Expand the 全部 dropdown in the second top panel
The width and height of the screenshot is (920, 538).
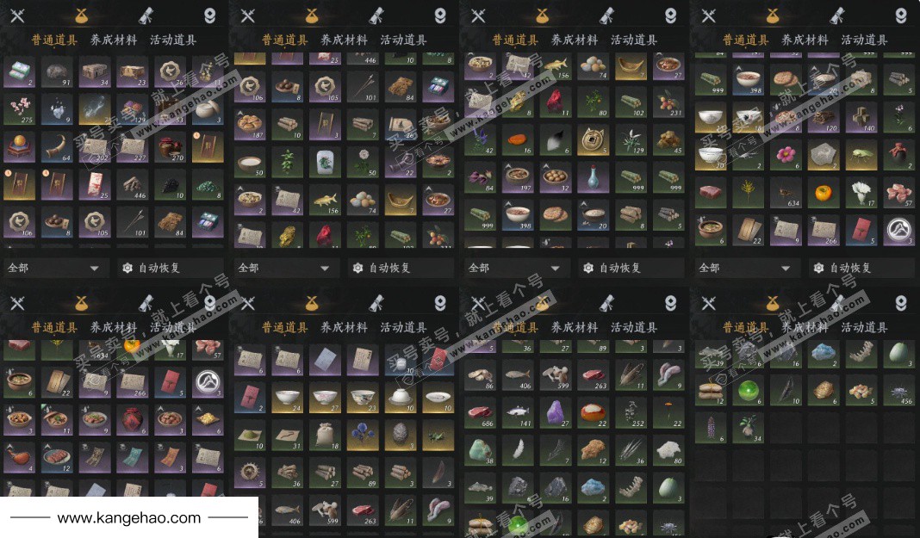[286, 268]
